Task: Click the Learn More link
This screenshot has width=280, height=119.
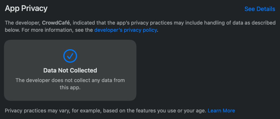Action: [x=221, y=111]
